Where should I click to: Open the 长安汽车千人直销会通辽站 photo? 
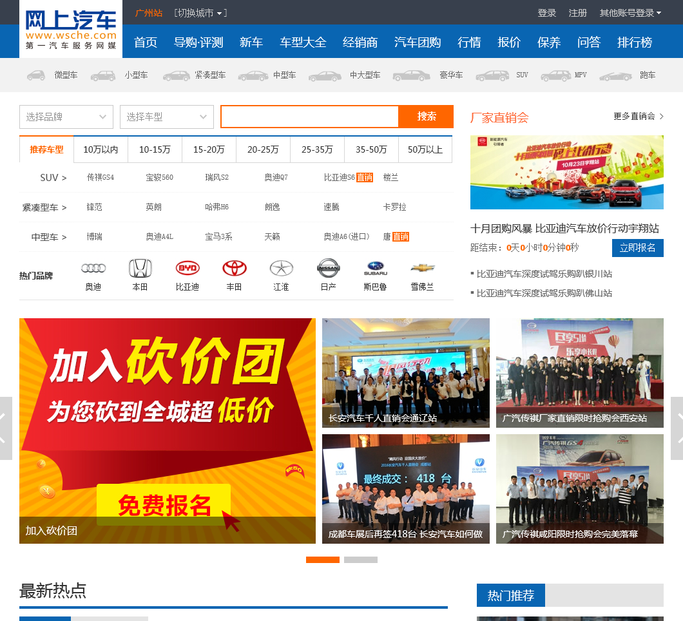coord(406,373)
